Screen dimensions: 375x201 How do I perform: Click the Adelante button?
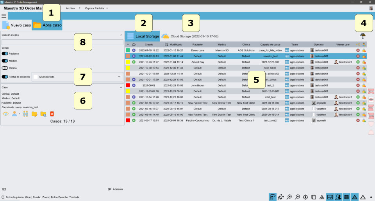click(x=116, y=189)
